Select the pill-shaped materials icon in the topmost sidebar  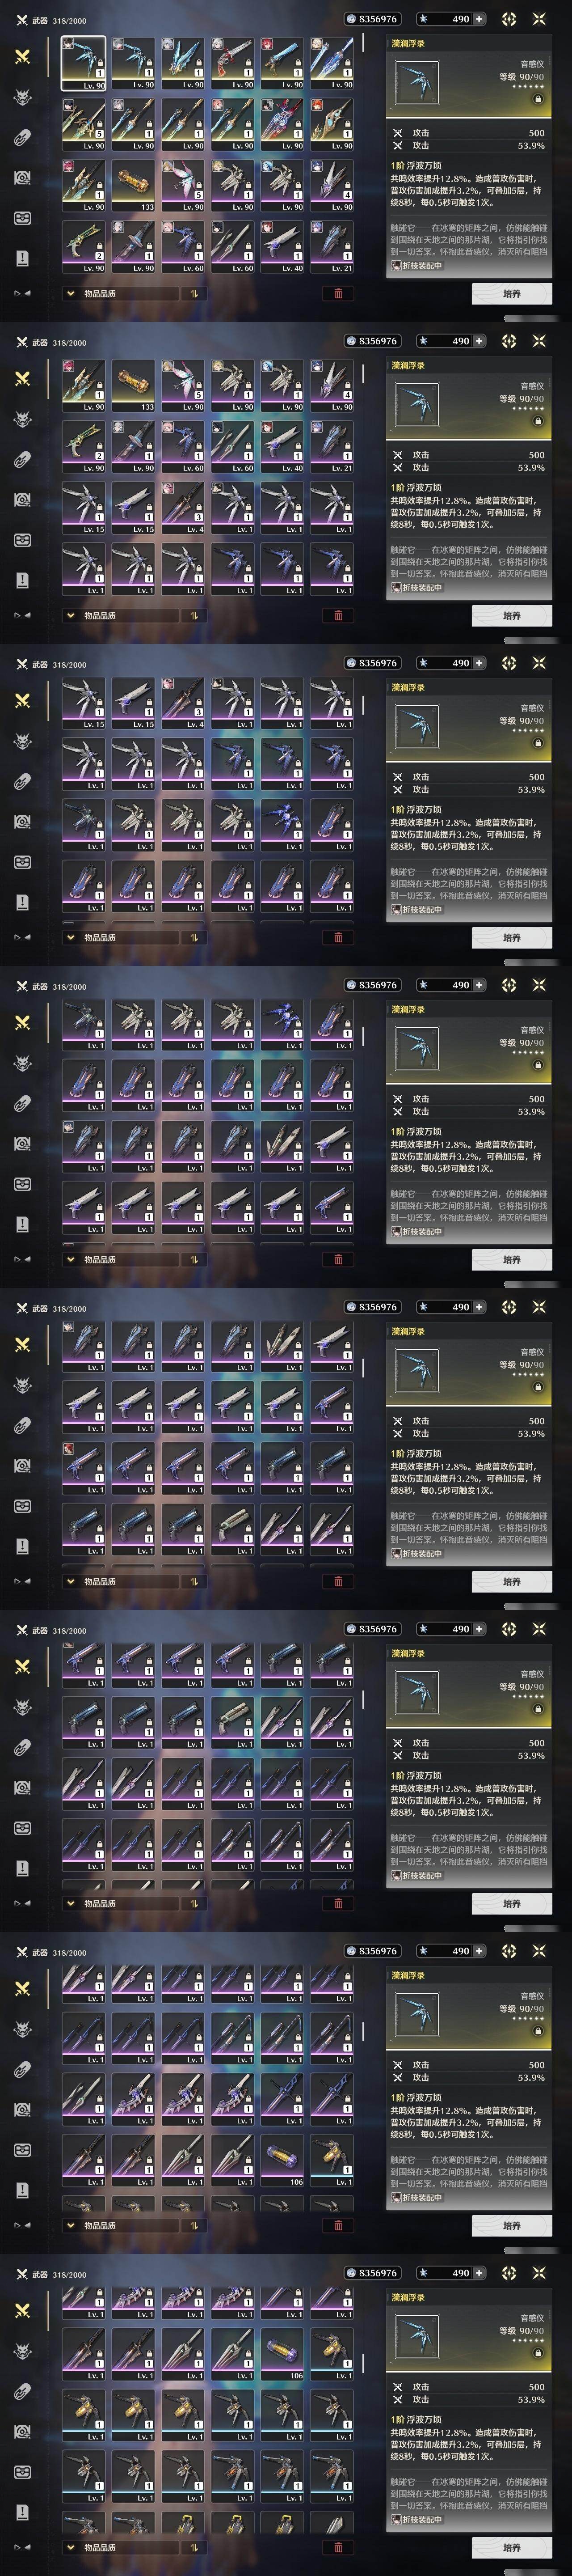point(22,137)
